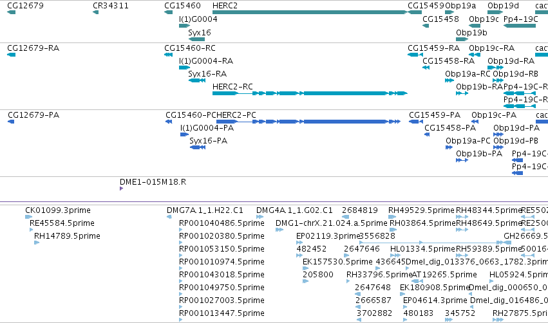This screenshot has width=548, height=323.
Task: Select the EK180908.5prime EST label
Action: pyautogui.click(x=435, y=288)
